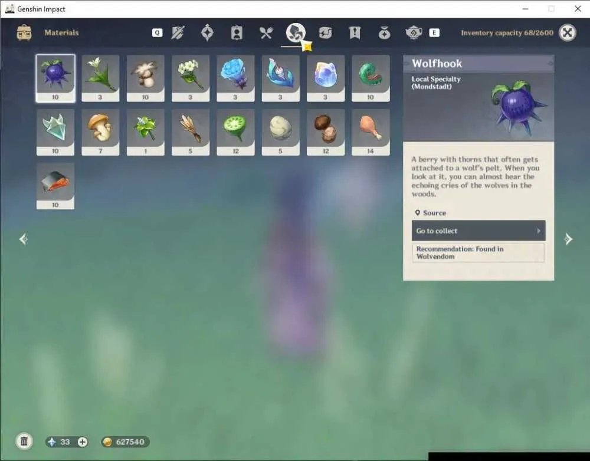This screenshot has height=461, width=590.
Task: Click the Go to collect button
Action: [x=478, y=230]
